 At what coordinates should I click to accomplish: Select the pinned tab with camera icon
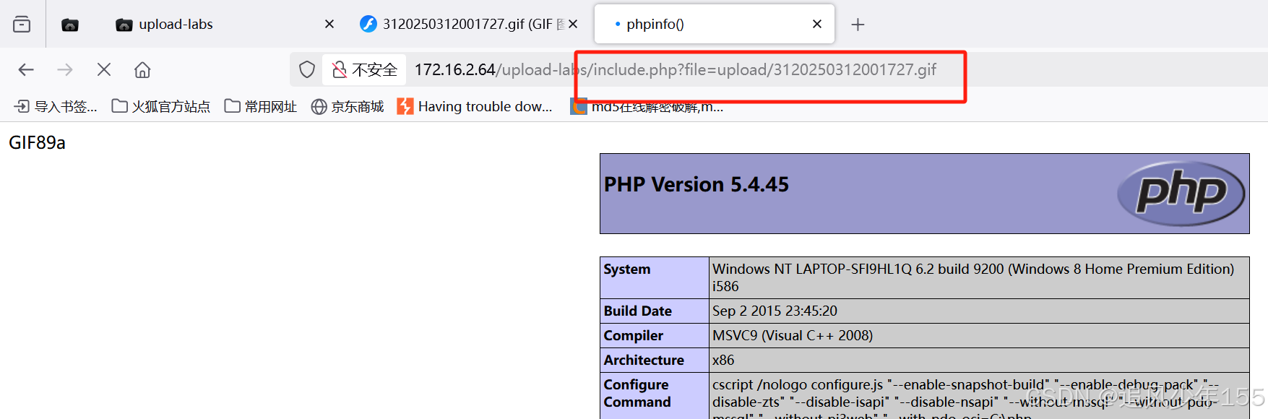click(70, 25)
